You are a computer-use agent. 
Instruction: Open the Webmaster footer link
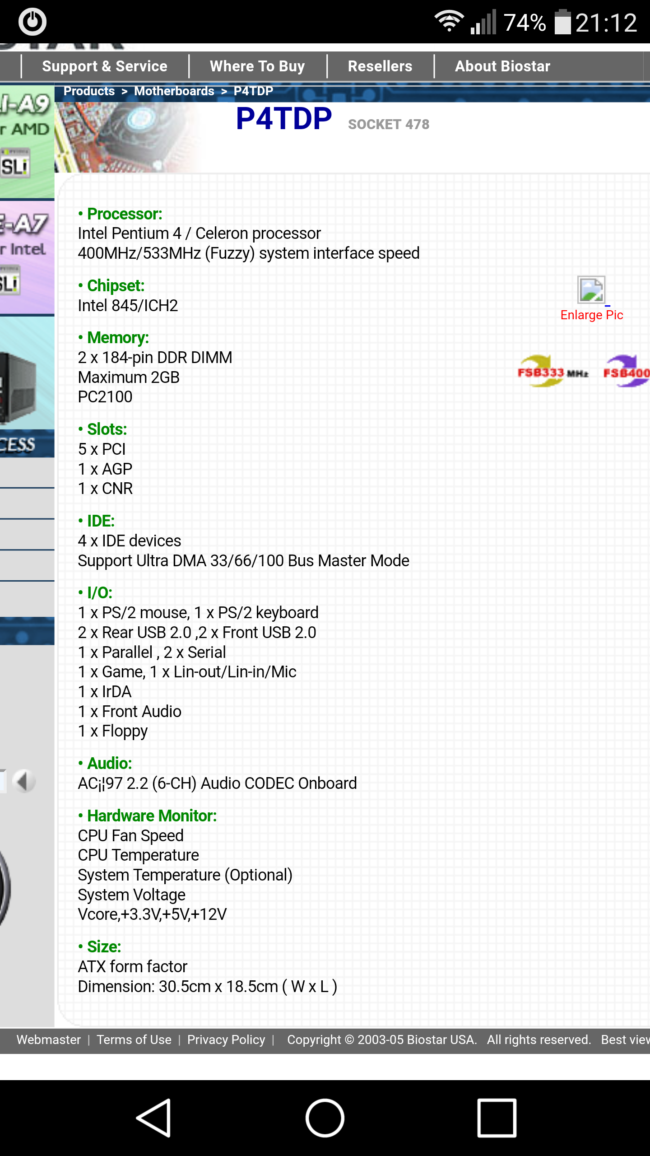(x=48, y=1039)
